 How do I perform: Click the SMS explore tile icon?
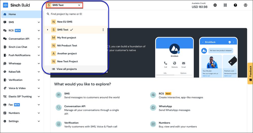59,95
